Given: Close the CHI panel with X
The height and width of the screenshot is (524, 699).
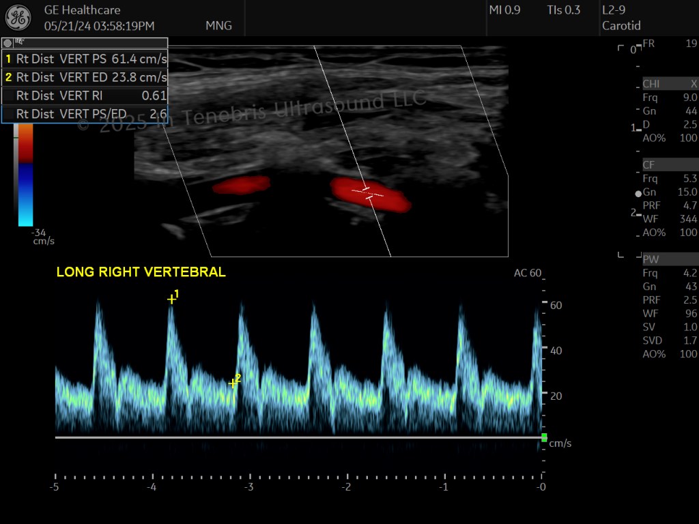Looking at the screenshot, I should pos(694,84).
